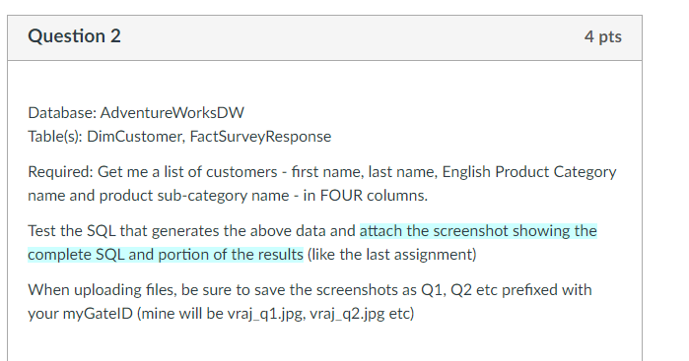Click the English Product Category phrase

tap(529, 171)
